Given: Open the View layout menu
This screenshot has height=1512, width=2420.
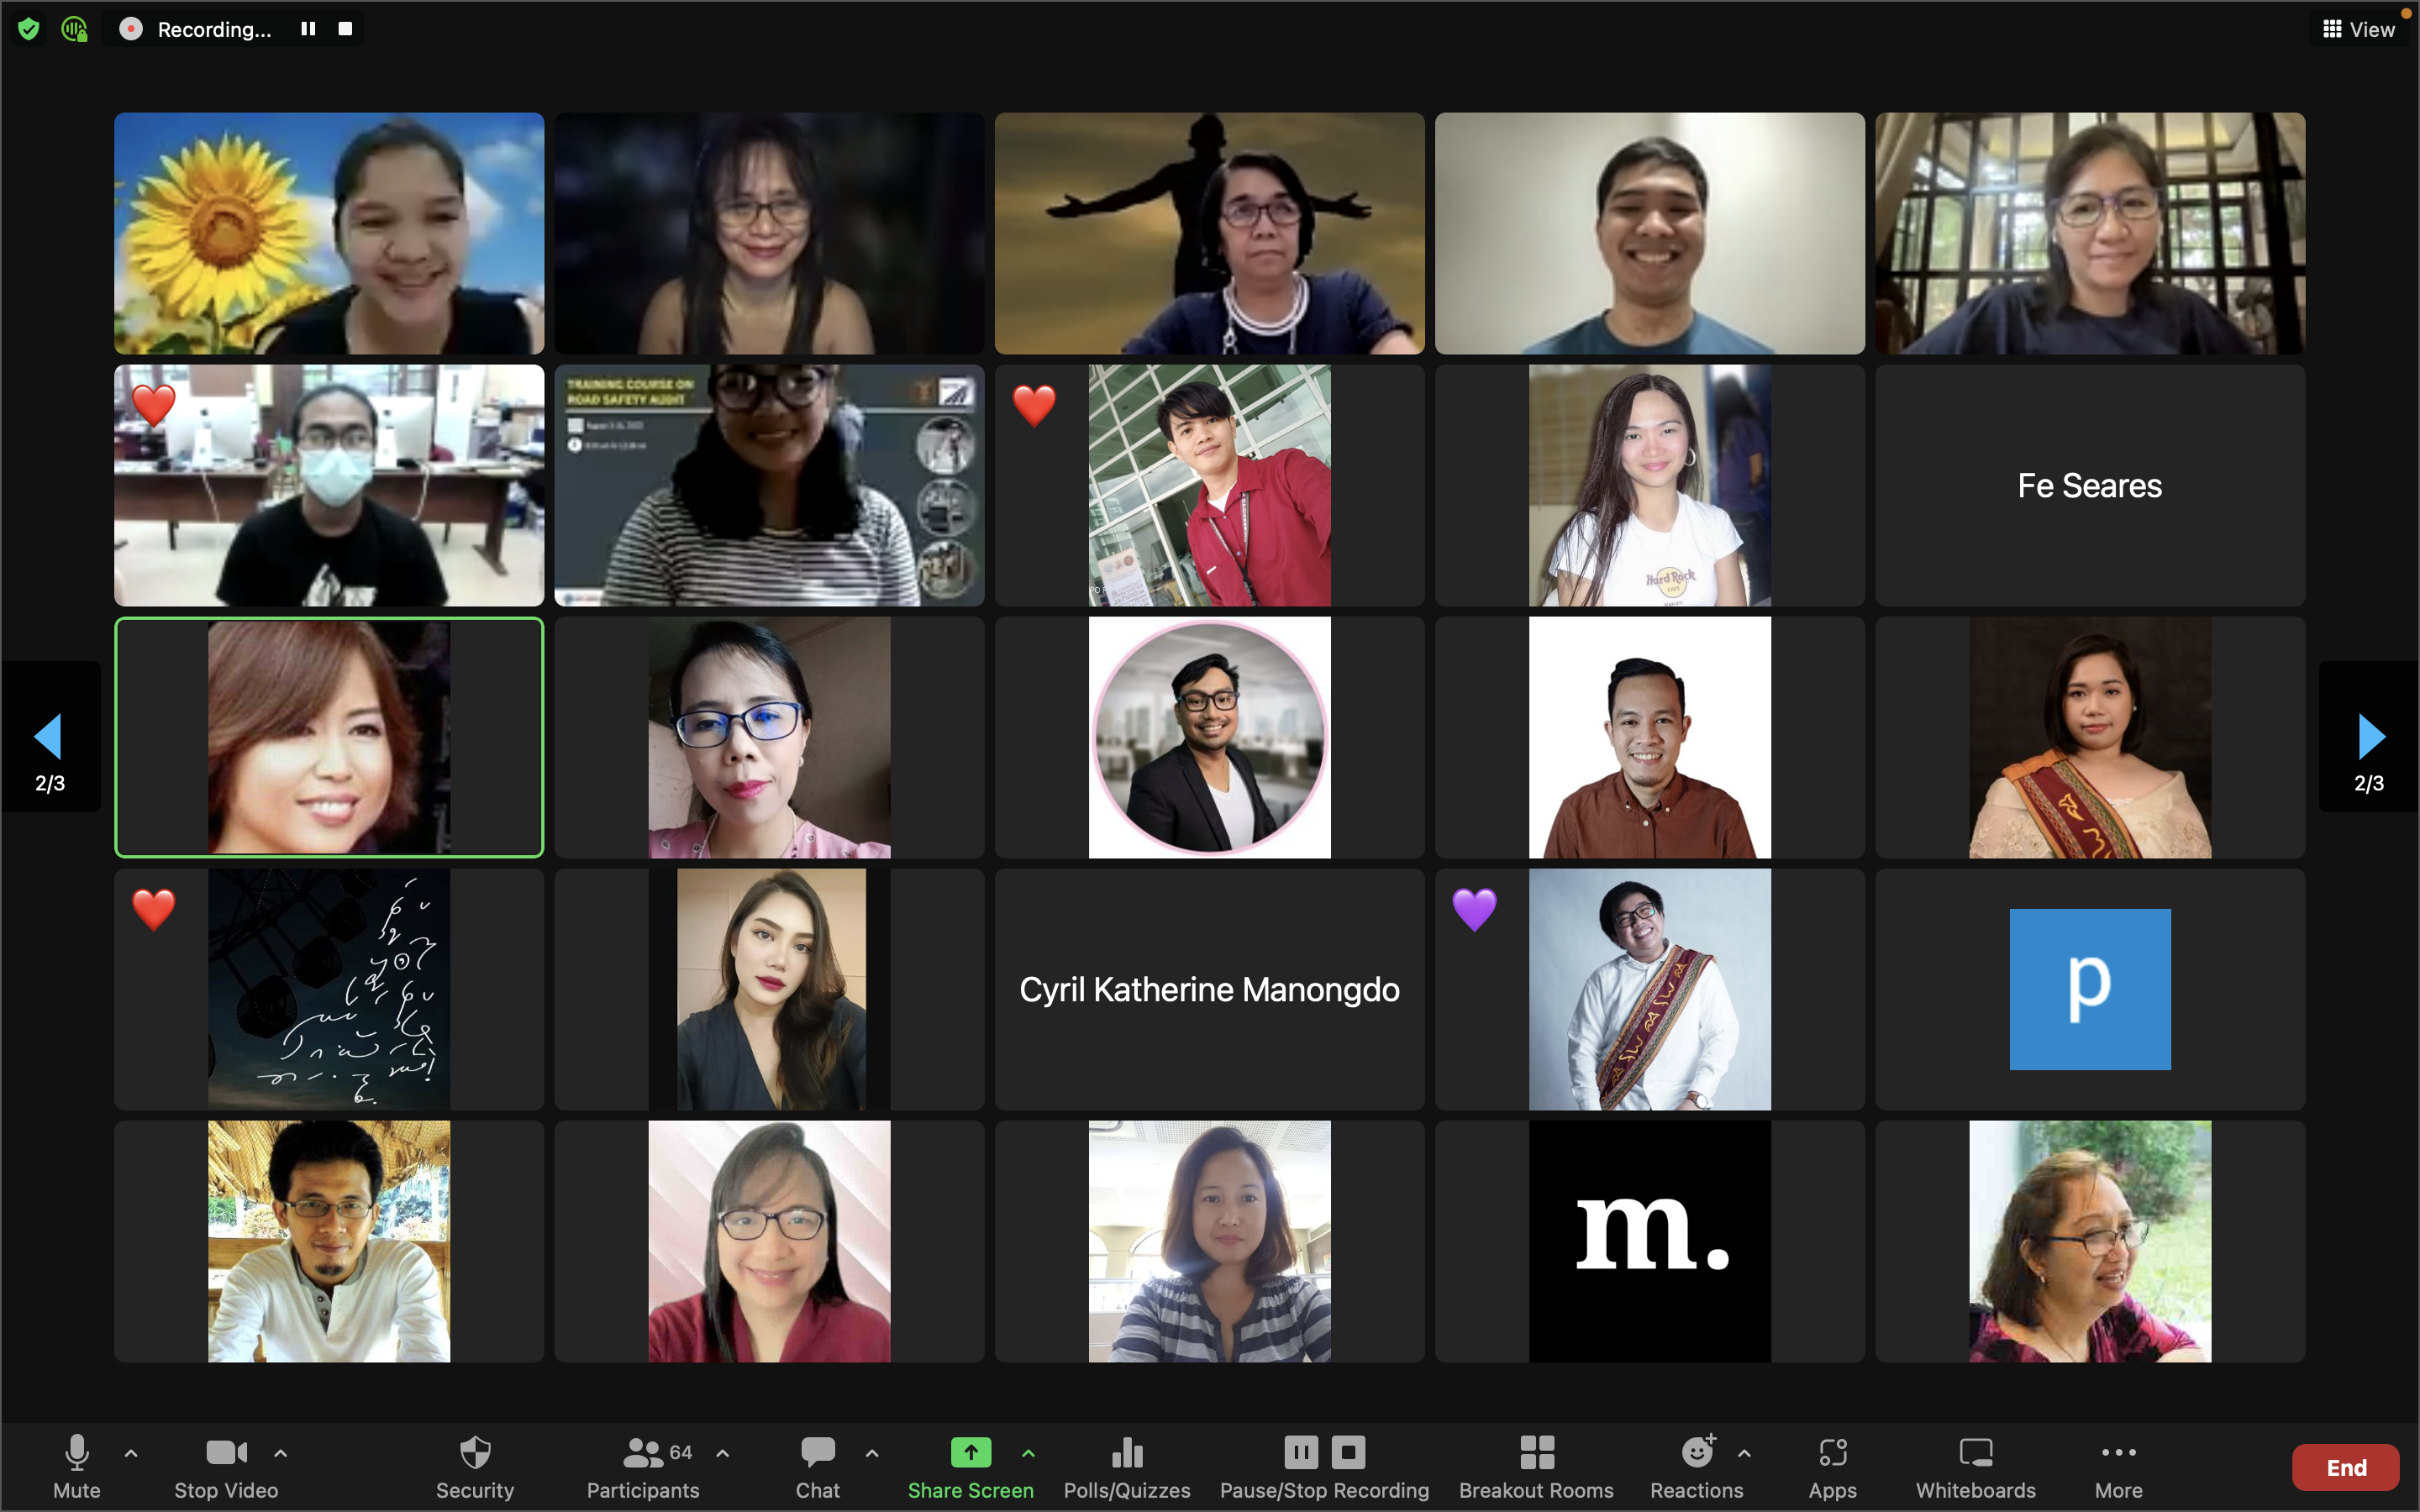Looking at the screenshot, I should 2358,29.
